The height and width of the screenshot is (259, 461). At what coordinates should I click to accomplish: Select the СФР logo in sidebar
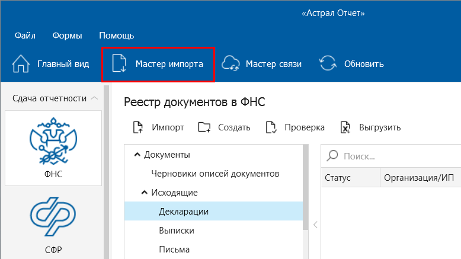pos(51,217)
